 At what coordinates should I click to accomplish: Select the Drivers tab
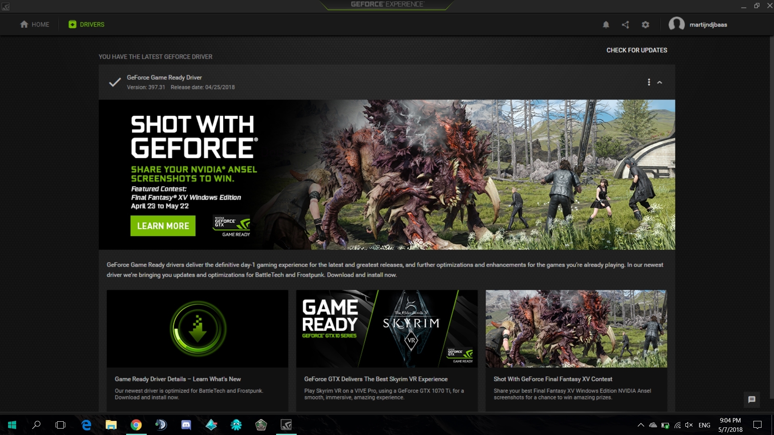click(x=86, y=25)
